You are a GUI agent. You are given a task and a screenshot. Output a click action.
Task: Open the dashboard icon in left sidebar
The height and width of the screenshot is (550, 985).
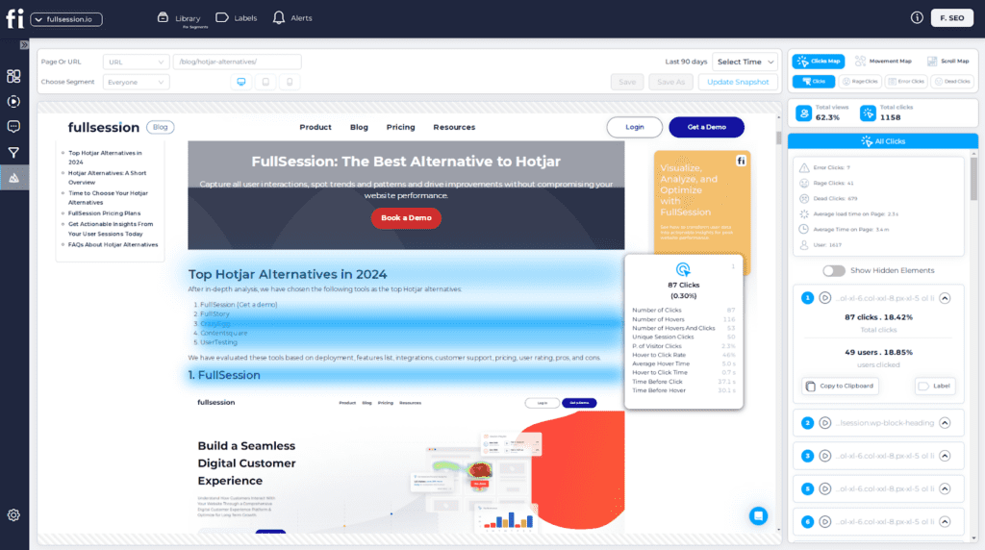coord(13,76)
